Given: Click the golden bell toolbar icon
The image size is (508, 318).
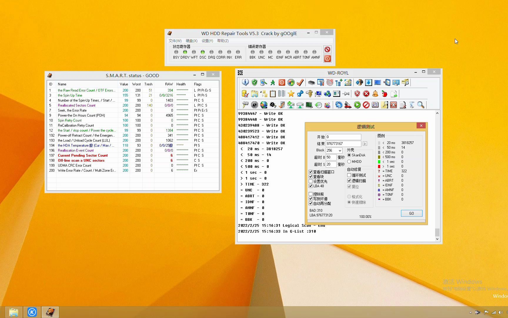Looking at the screenshot, I should click(375, 94).
